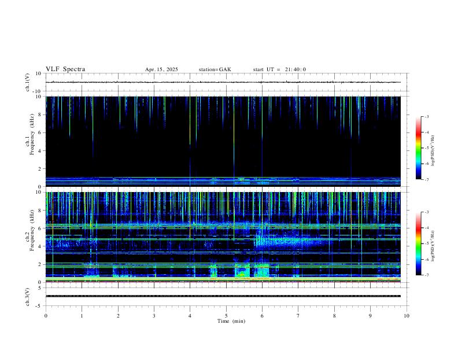This screenshot has height=354, width=458.
Task: Click the 'start UT = 21:40:0' text
Action: click(x=279, y=69)
